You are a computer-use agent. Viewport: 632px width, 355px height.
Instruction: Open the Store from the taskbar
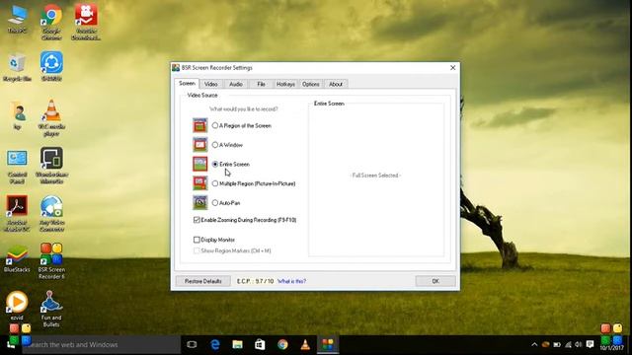pyautogui.click(x=260, y=344)
